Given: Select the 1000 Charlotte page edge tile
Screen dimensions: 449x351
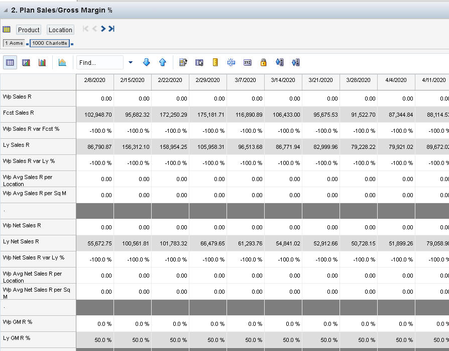Looking at the screenshot, I should point(50,43).
